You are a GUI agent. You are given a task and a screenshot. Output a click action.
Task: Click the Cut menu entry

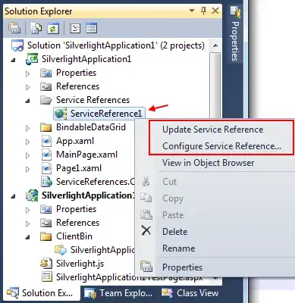[x=169, y=182]
